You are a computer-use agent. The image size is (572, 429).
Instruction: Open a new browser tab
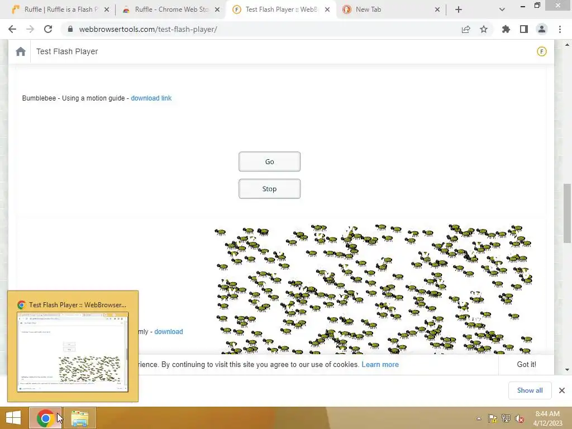click(459, 9)
